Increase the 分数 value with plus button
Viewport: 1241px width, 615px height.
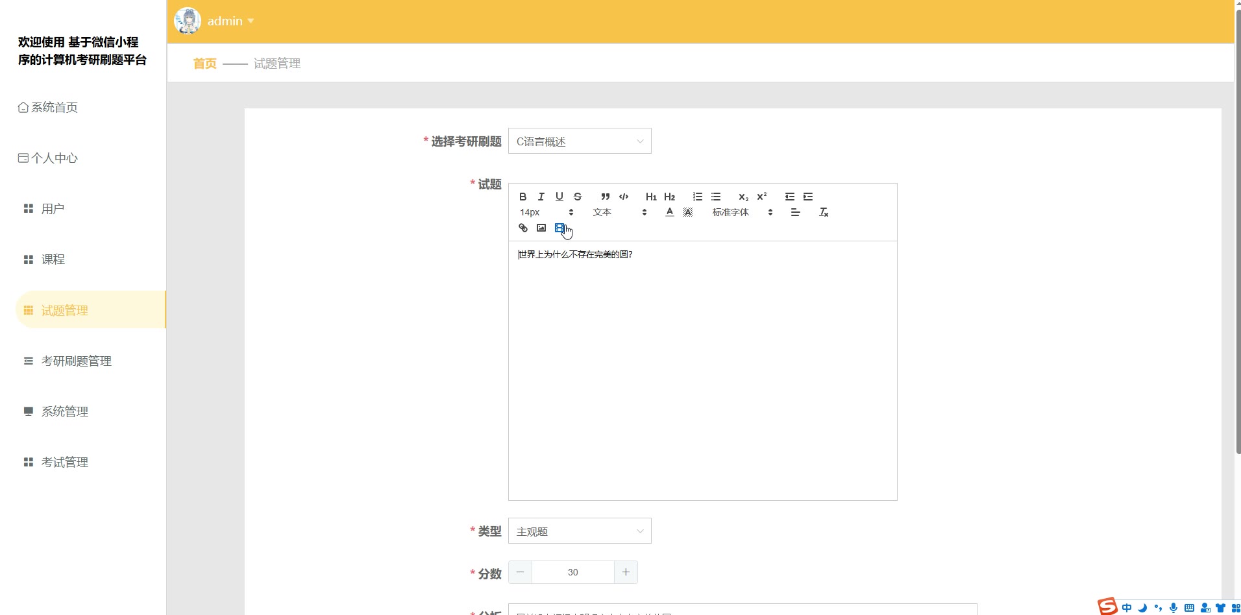click(626, 572)
